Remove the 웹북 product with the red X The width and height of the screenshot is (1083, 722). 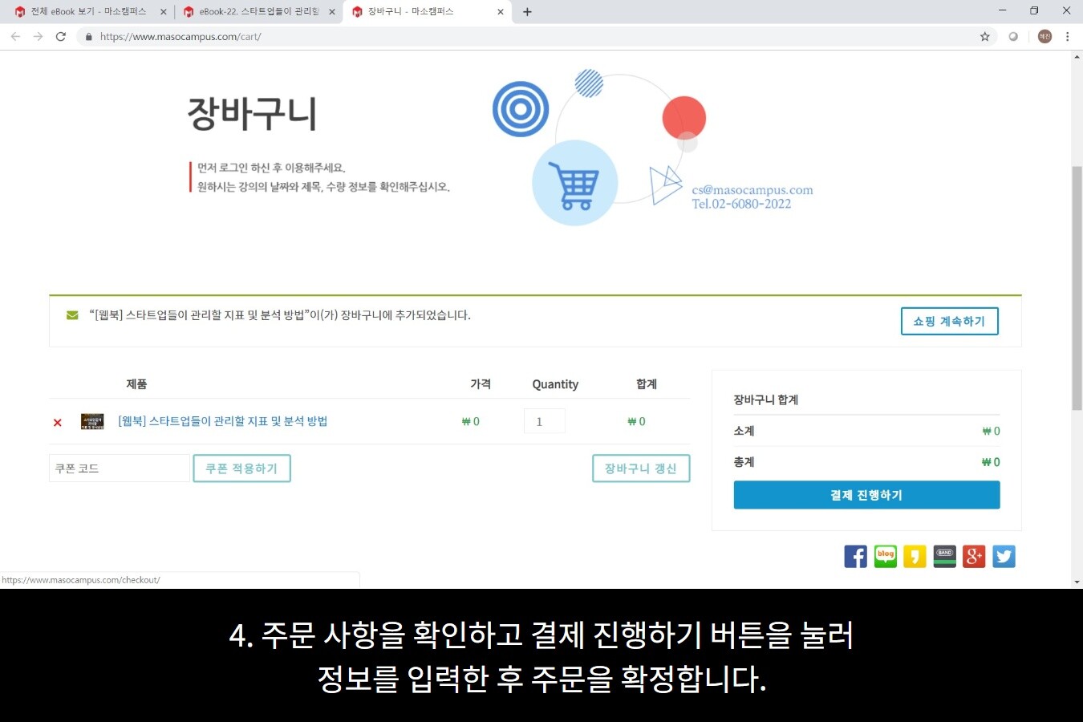[x=57, y=422]
